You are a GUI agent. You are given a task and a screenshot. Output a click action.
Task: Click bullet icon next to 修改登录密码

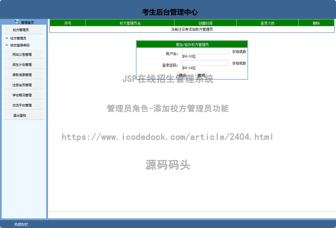7,45
